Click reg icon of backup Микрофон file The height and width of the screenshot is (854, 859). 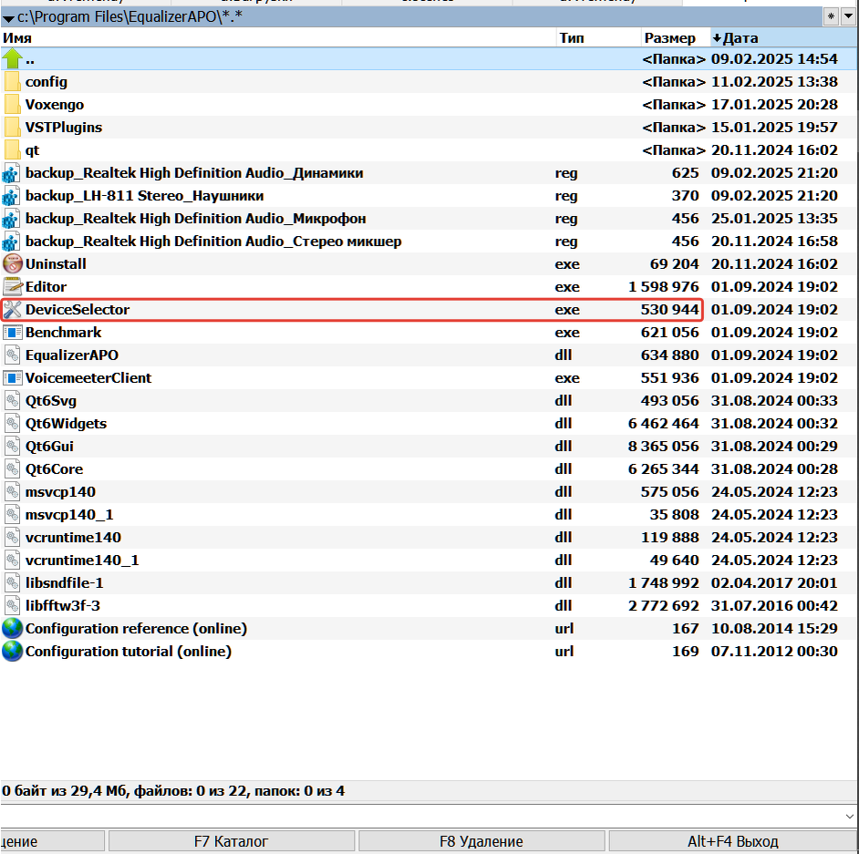coord(11,219)
